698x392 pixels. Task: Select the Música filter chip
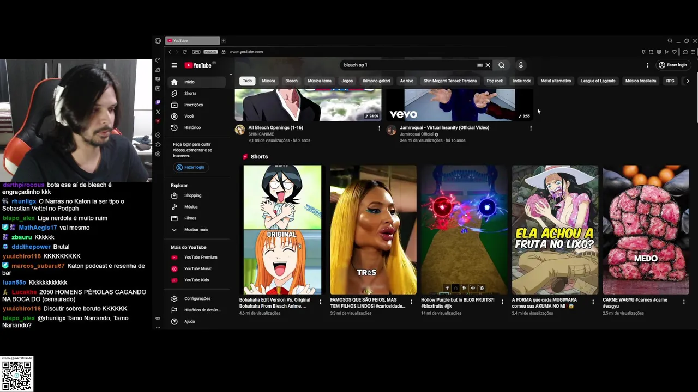click(x=268, y=81)
